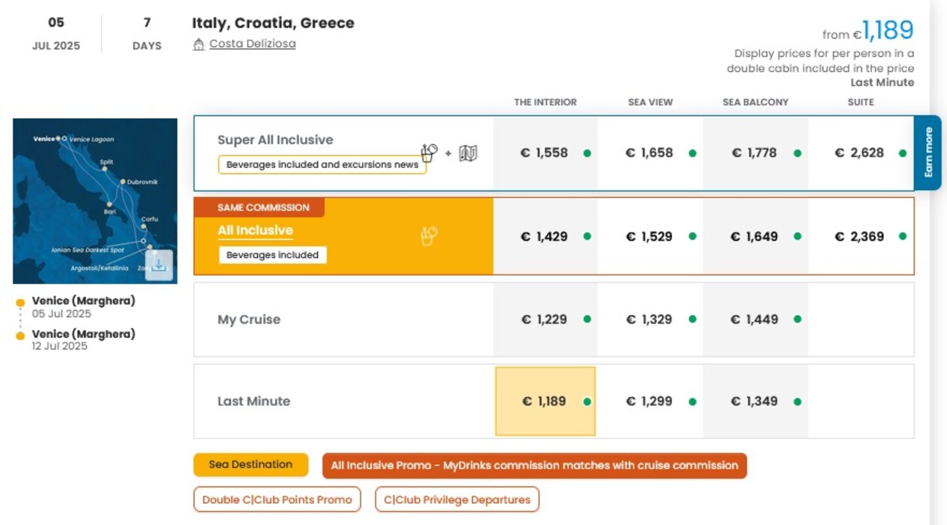
Task: Select Last Minute interior price € 1,189
Action: coord(544,402)
